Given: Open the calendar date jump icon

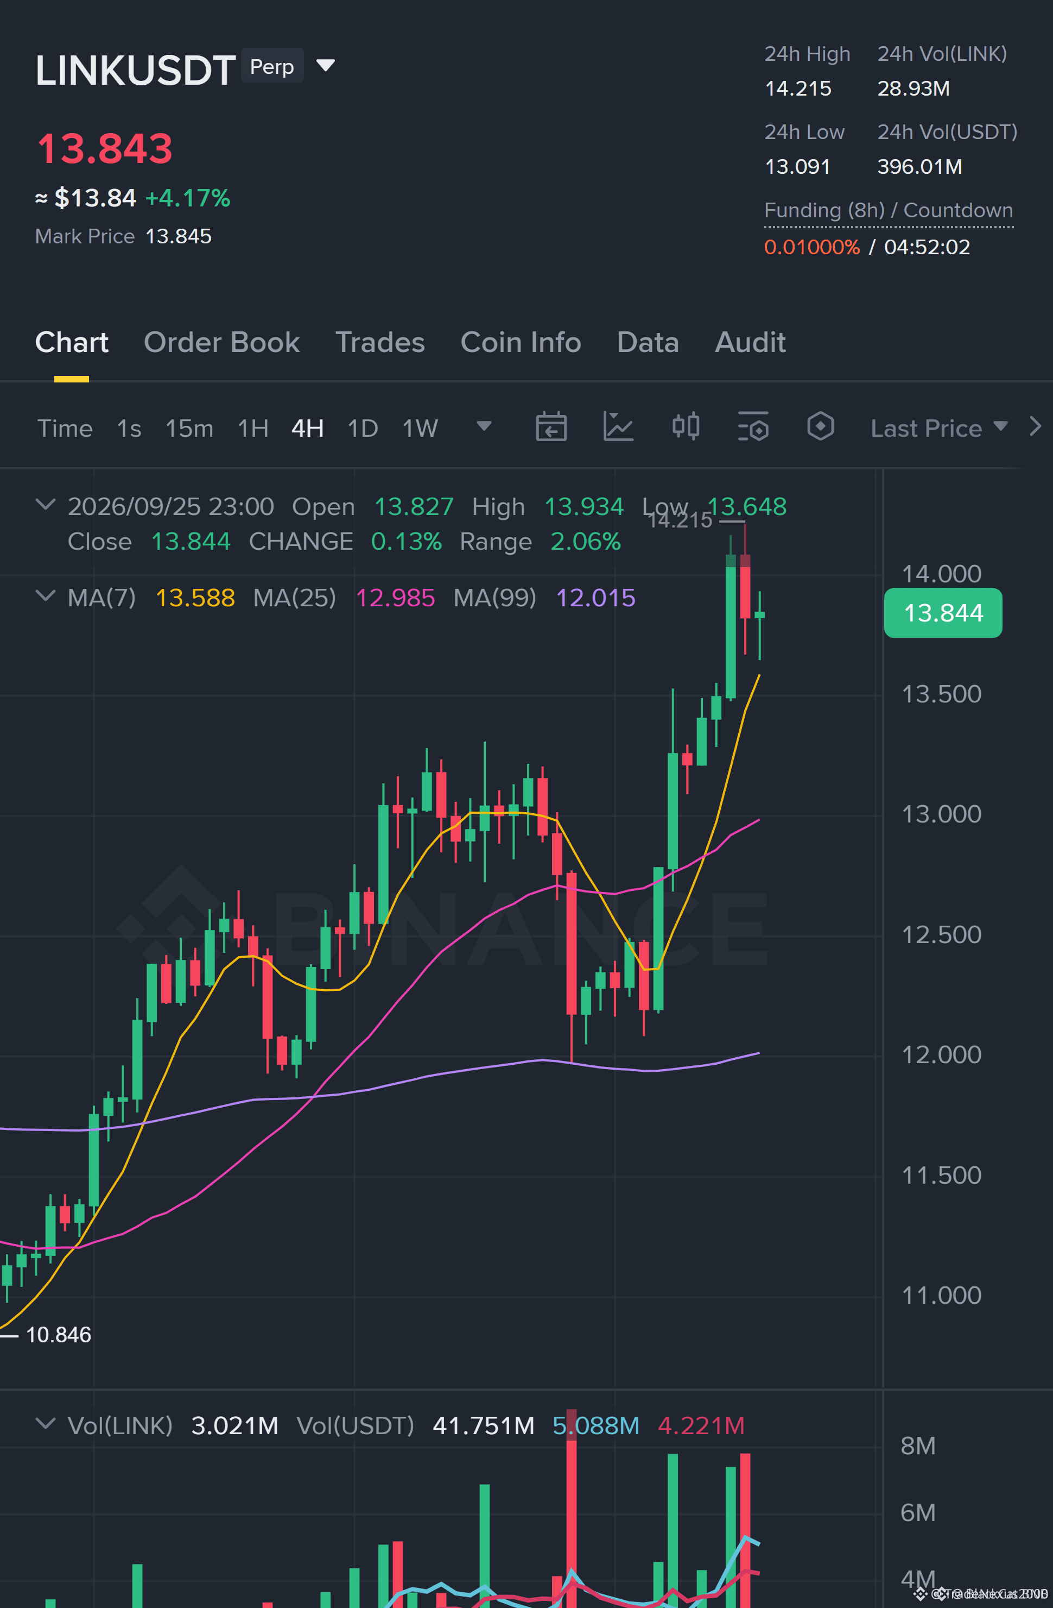Looking at the screenshot, I should (x=551, y=426).
